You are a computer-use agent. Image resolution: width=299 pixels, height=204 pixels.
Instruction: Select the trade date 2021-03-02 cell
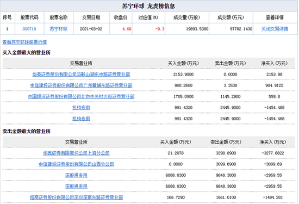pos(91,29)
